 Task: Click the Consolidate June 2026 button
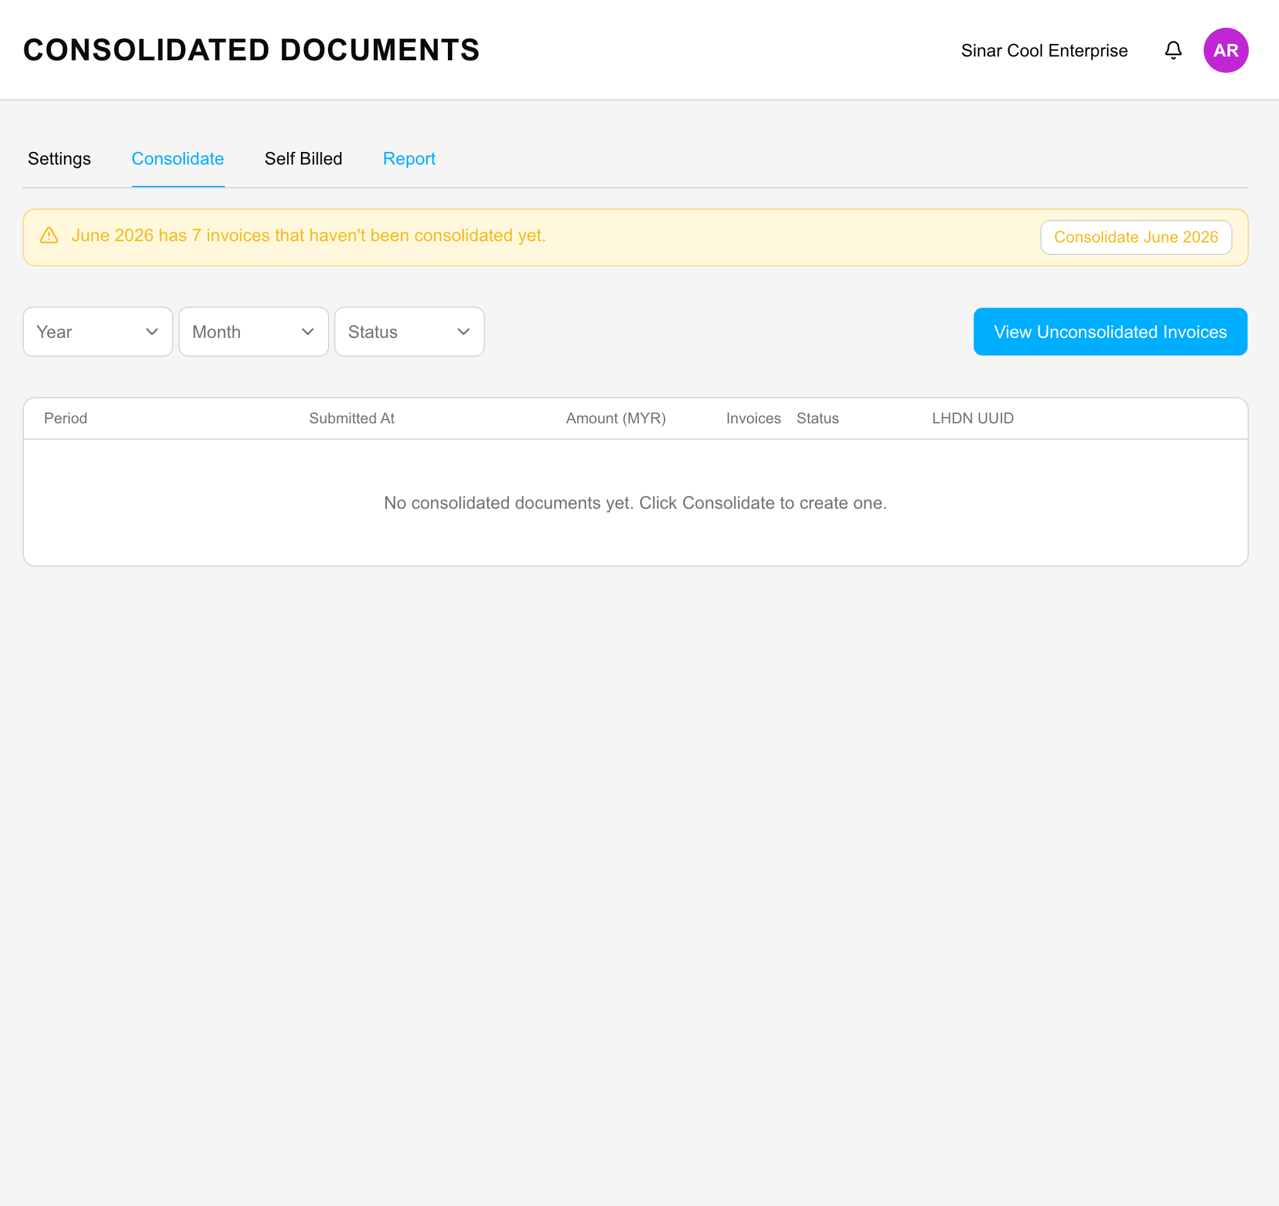[1136, 237]
